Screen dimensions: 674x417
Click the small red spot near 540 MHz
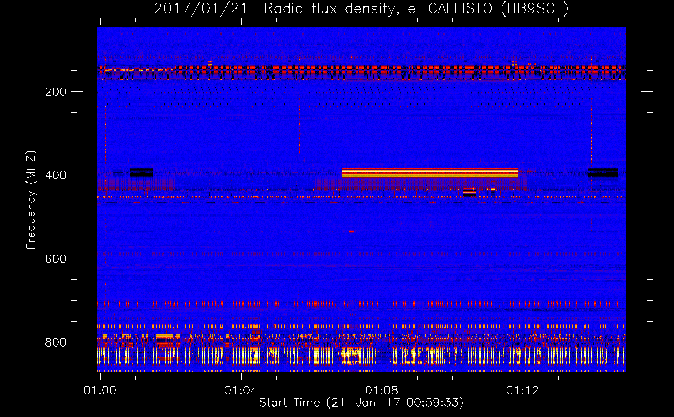pos(352,231)
